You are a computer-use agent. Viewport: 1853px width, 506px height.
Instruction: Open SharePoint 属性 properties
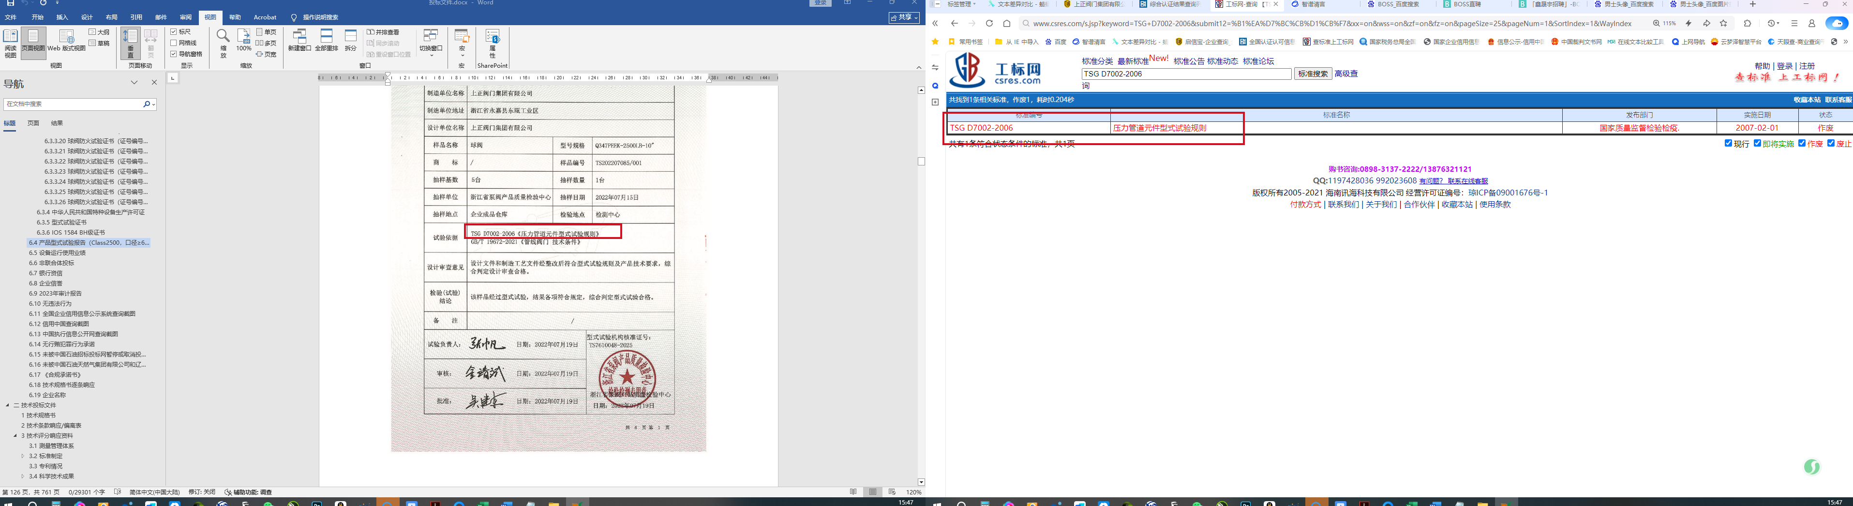click(x=492, y=43)
